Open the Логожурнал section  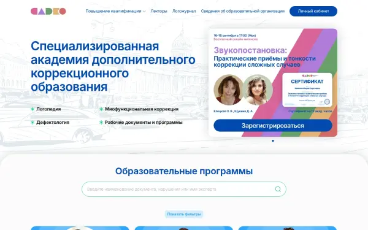(184, 11)
